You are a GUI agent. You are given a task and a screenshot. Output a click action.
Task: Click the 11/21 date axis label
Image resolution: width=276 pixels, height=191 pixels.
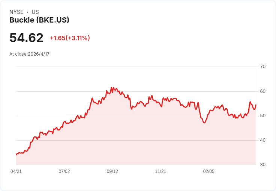[160, 171]
